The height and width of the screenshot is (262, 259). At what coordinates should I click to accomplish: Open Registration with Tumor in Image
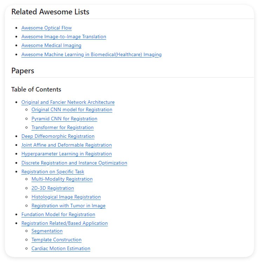[x=68, y=206]
